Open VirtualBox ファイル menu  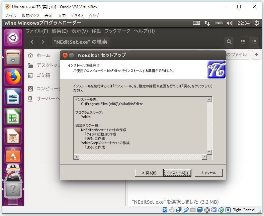pyautogui.click(x=10, y=15)
